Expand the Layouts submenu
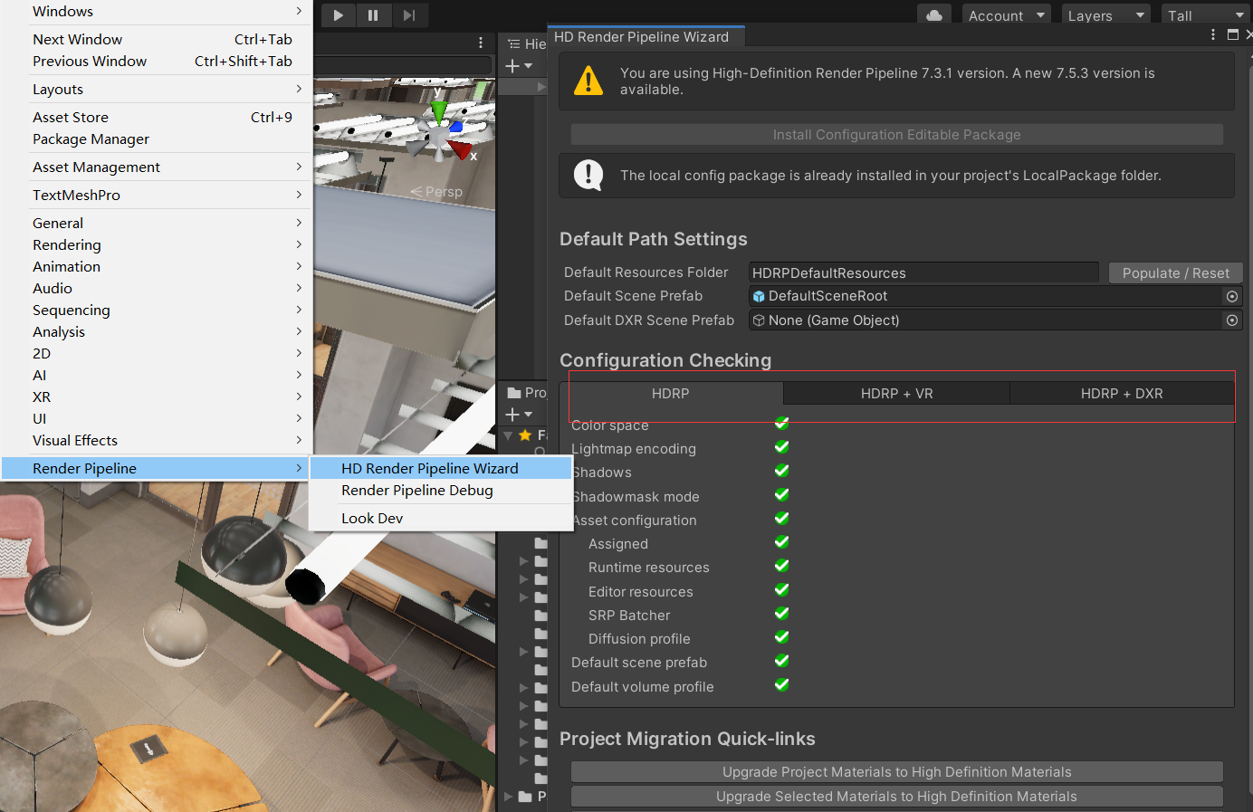Image resolution: width=1253 pixels, height=812 pixels. pos(156,89)
